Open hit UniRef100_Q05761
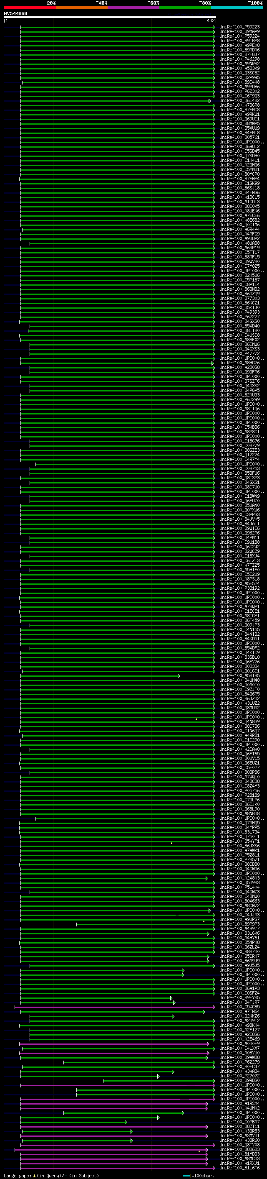Image resolution: width=267 pixels, height=1179 pixels. (239, 137)
